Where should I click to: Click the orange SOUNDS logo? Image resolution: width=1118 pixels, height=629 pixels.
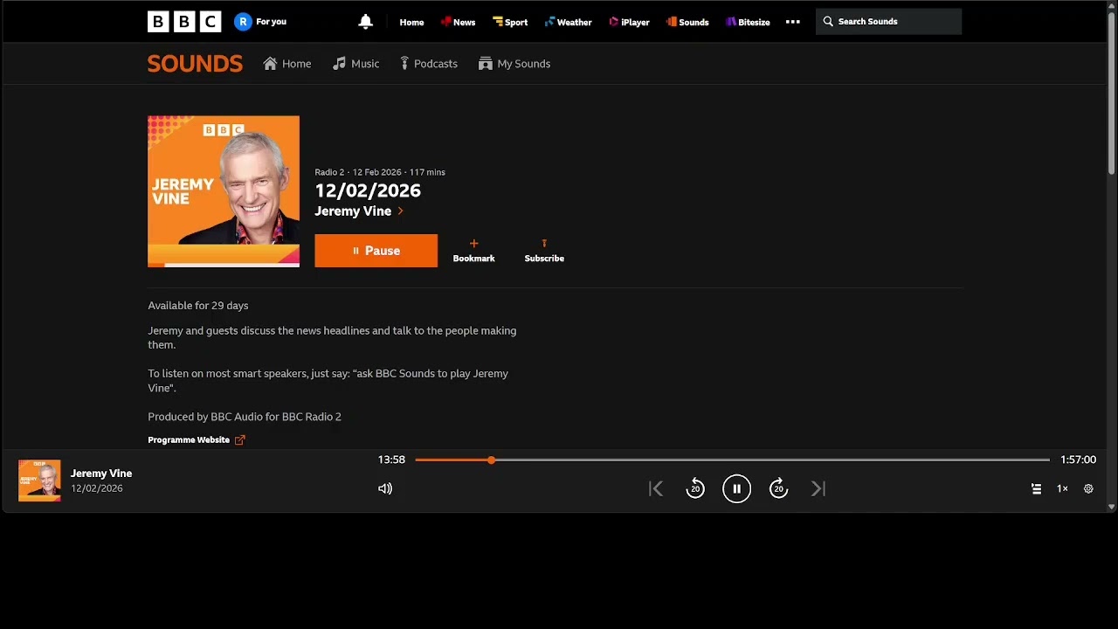pyautogui.click(x=195, y=64)
